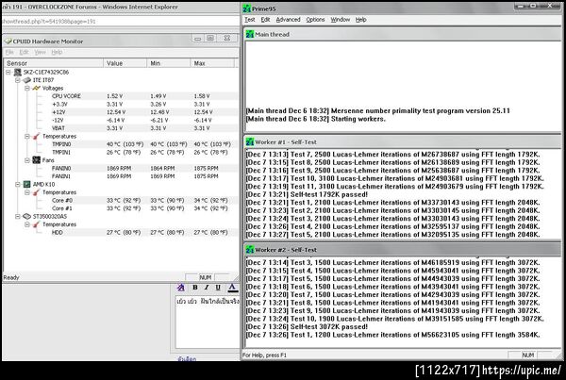
Task: Open the Edit menu in Prime95
Action: [265, 20]
